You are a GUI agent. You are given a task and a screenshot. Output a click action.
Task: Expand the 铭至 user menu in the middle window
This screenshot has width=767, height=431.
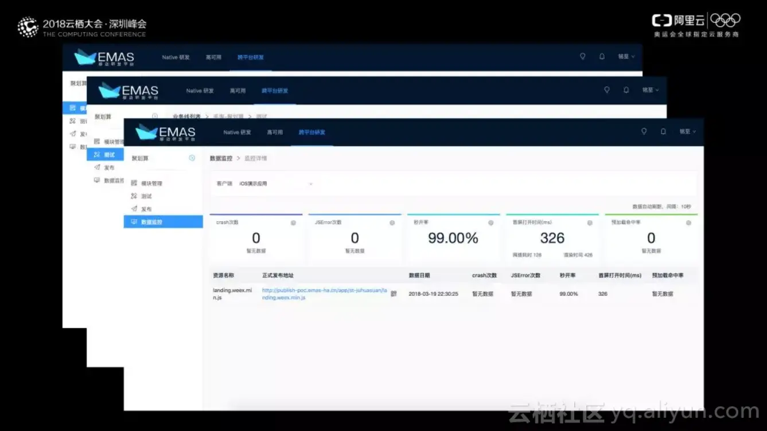[x=650, y=90]
